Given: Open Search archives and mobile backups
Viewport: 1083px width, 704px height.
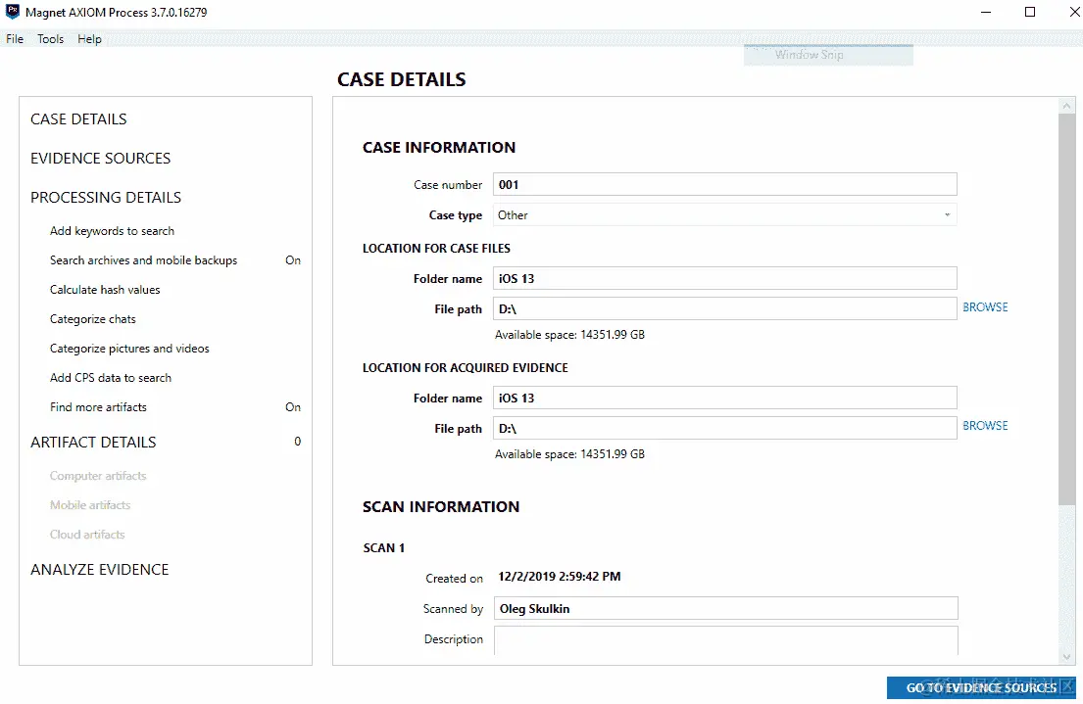Looking at the screenshot, I should pos(144,260).
